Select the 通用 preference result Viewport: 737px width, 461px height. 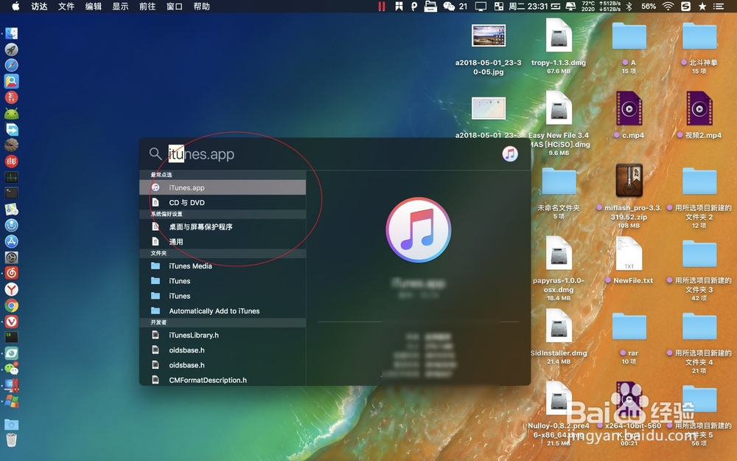point(223,242)
